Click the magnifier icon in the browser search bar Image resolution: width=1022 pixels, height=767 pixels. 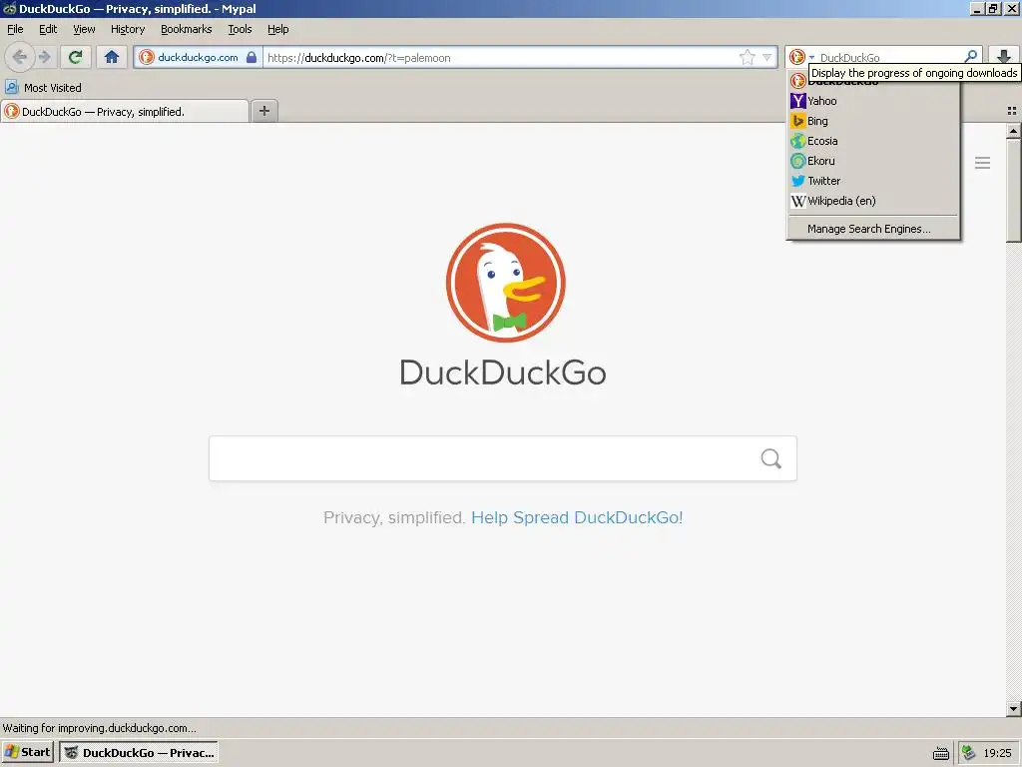tap(970, 57)
